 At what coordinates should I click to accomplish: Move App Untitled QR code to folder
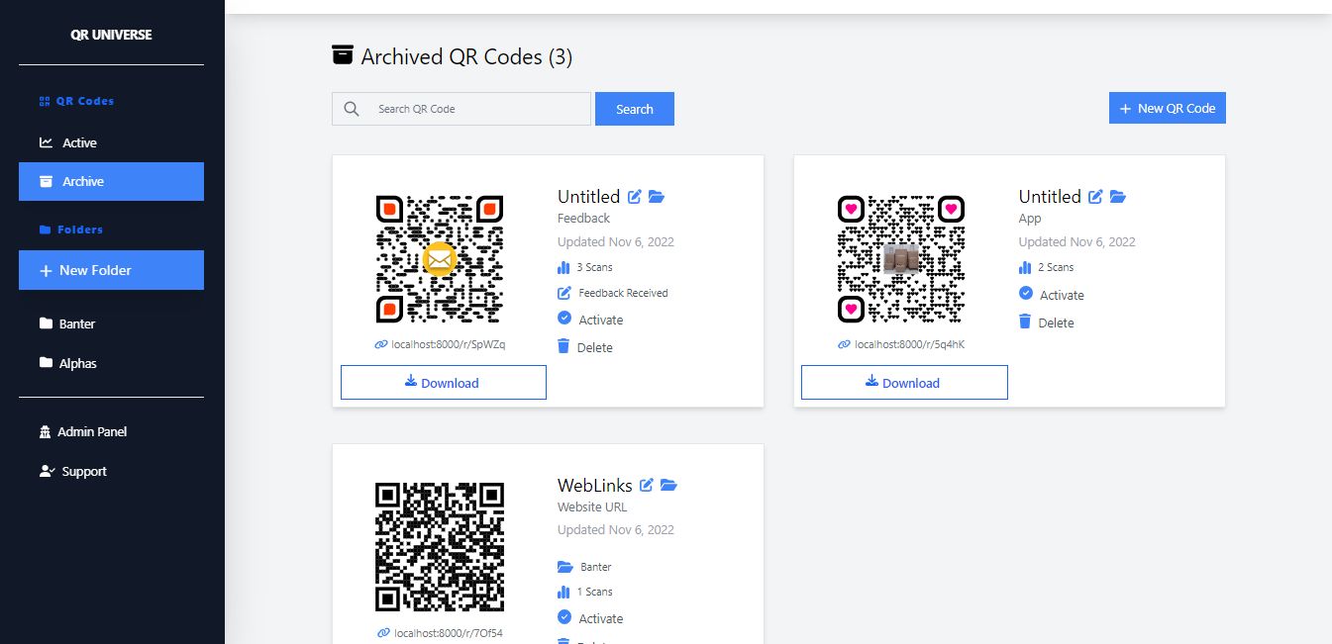click(1118, 197)
